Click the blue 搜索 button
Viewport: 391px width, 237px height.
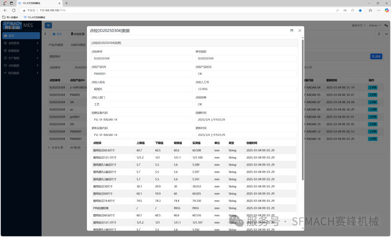point(376,57)
